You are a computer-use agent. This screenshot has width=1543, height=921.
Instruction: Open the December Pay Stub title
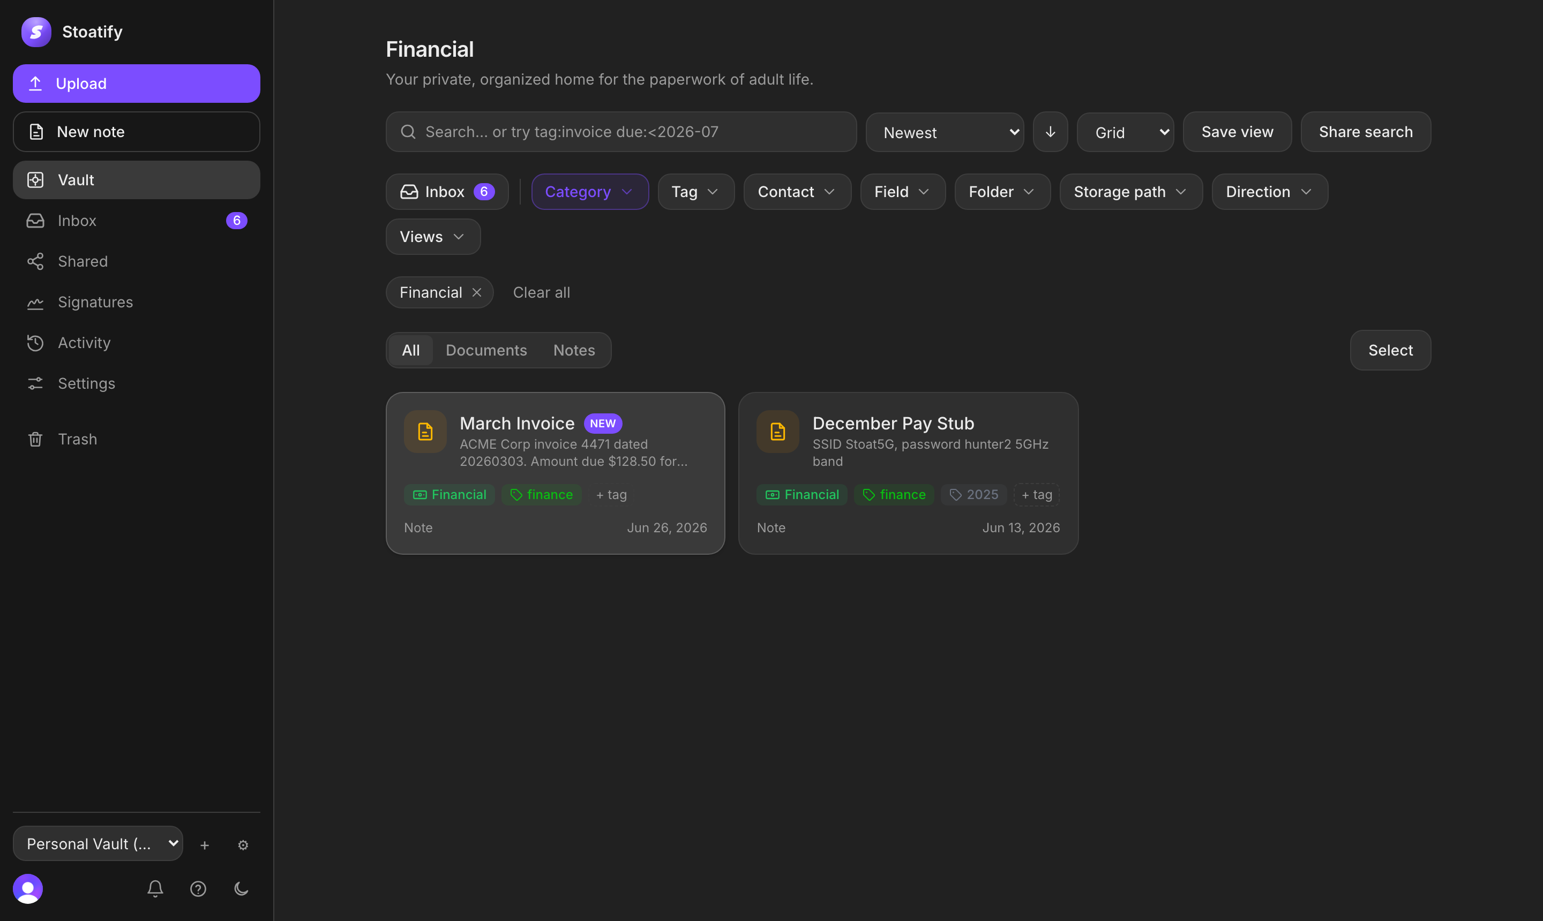[893, 423]
